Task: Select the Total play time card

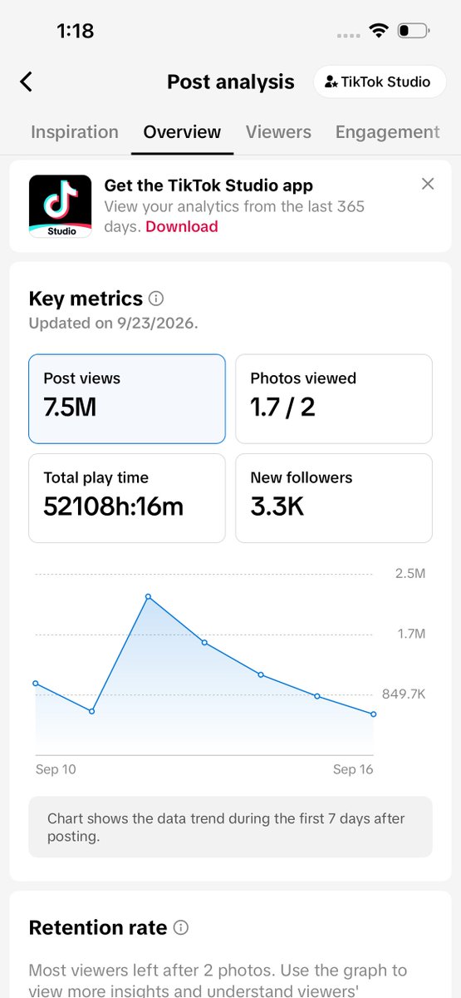Action: coord(127,498)
